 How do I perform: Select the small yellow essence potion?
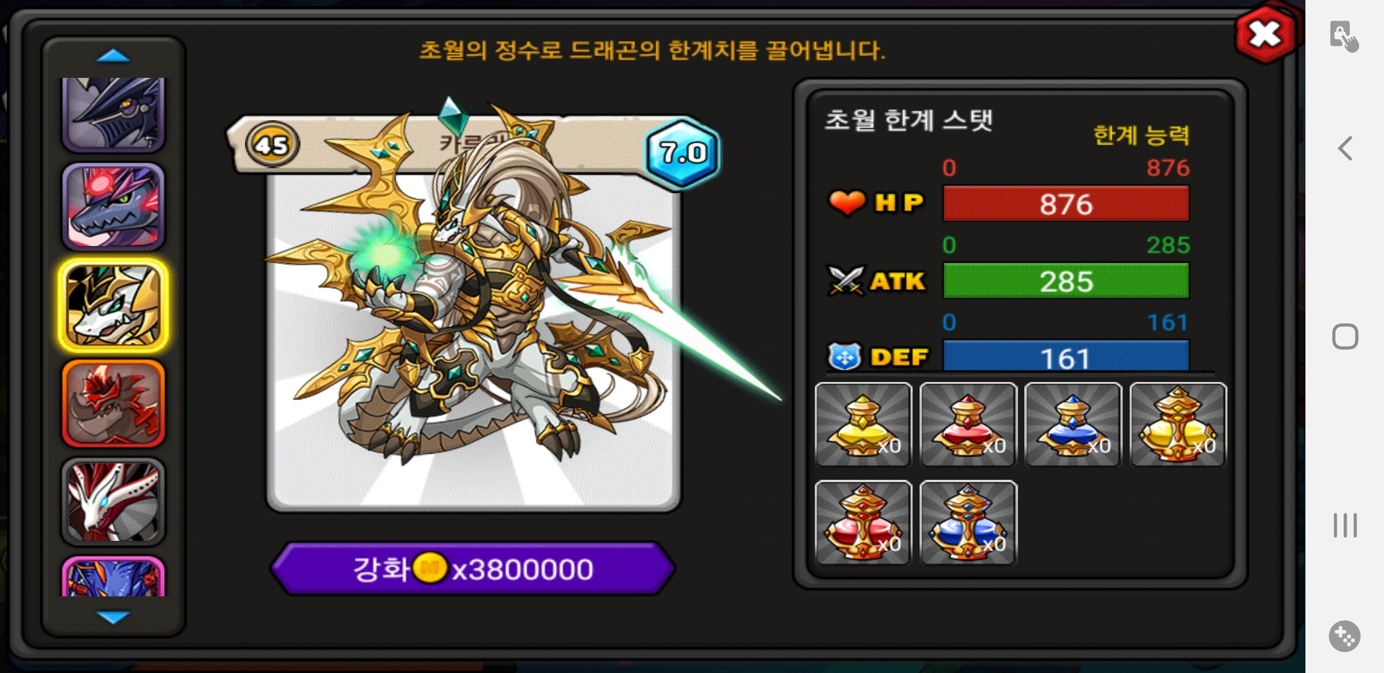click(x=863, y=424)
